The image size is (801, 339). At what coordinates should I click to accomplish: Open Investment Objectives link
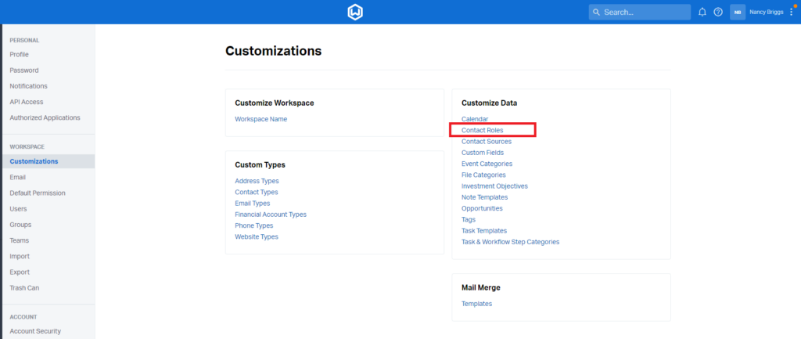494,186
